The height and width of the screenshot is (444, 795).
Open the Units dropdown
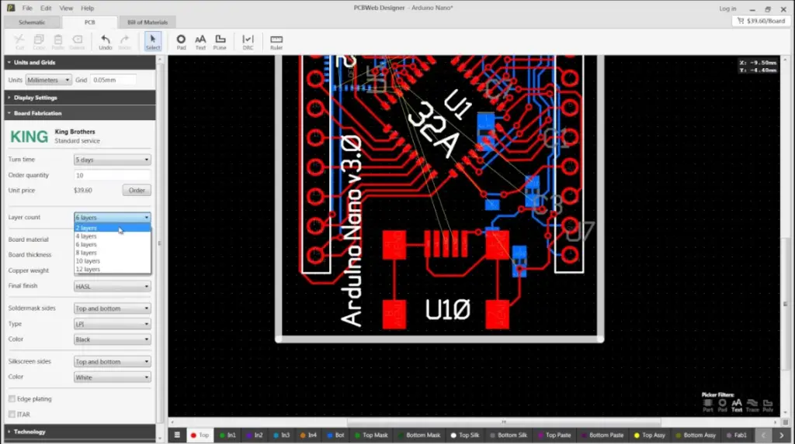[48, 80]
